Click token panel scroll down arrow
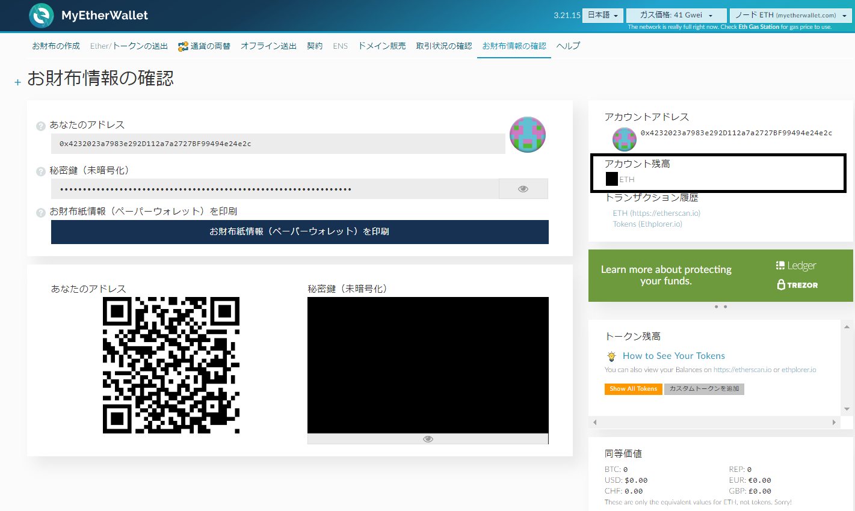 847,409
